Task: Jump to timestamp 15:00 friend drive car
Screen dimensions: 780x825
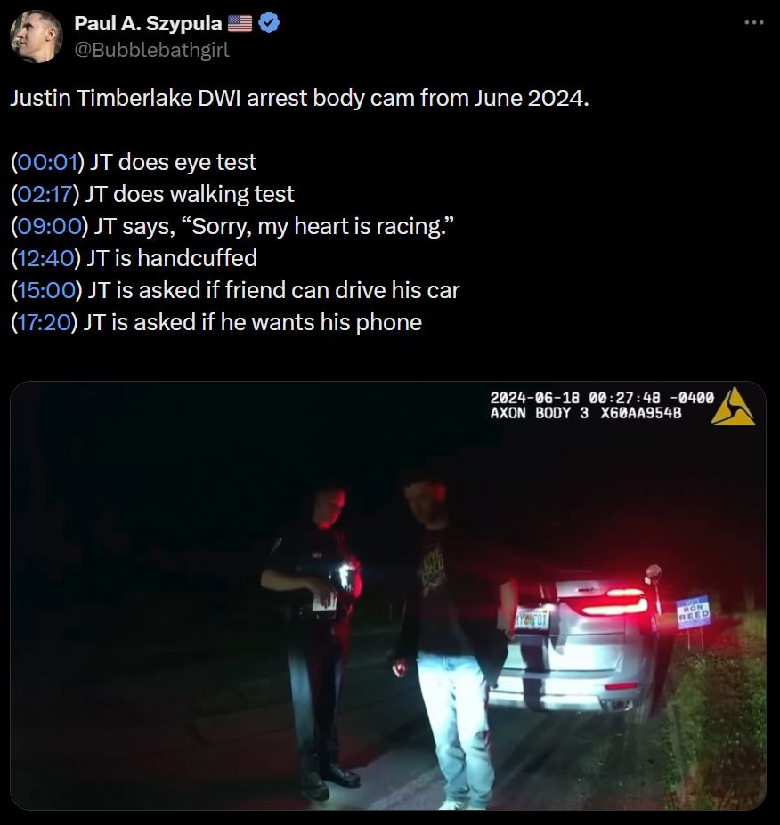Action: pyautogui.click(x=47, y=290)
